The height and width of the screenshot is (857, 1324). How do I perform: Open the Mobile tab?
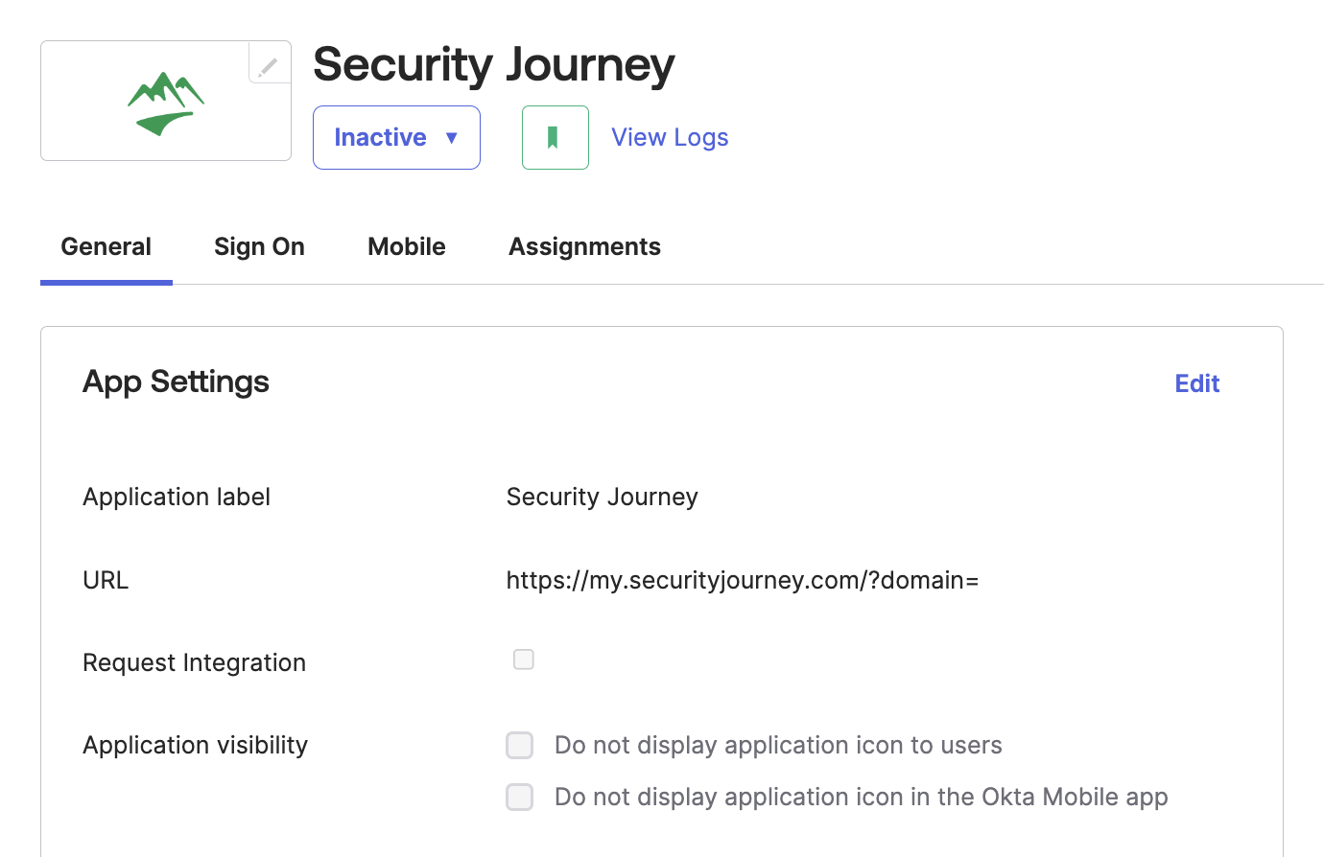[407, 247]
